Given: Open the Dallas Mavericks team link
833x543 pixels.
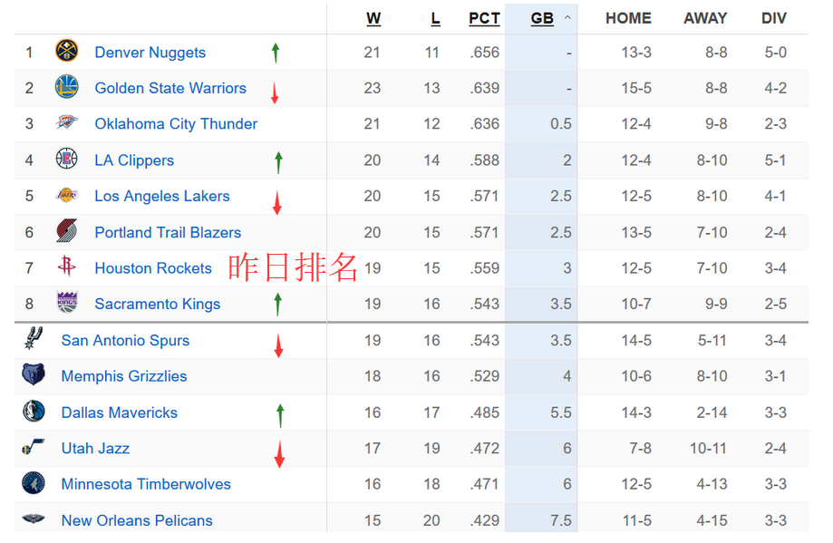Looking at the screenshot, I should click(119, 412).
